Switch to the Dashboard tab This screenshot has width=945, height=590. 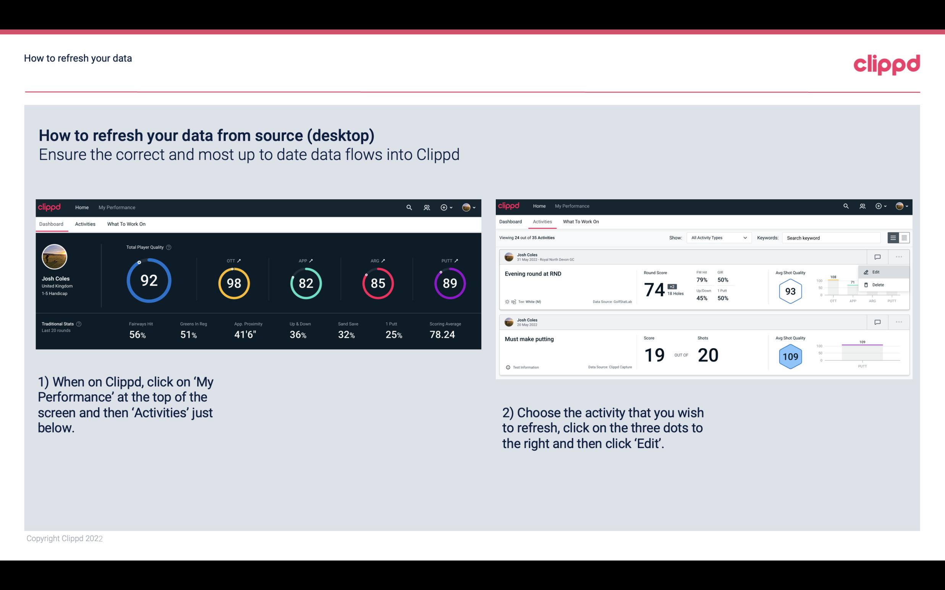[510, 222]
